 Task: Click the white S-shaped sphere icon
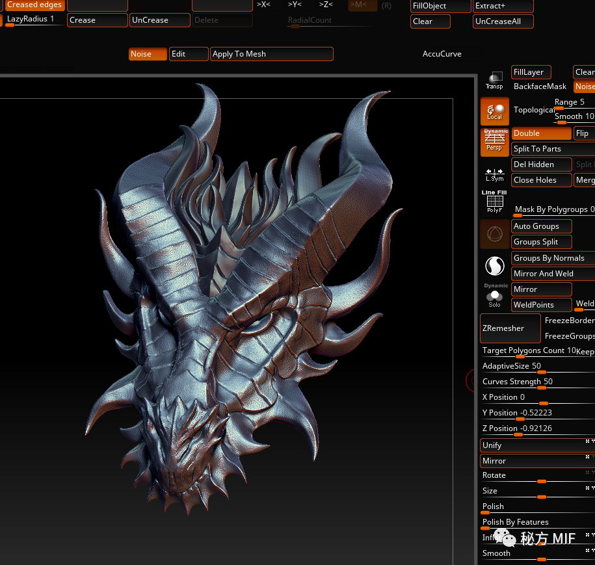tap(494, 265)
